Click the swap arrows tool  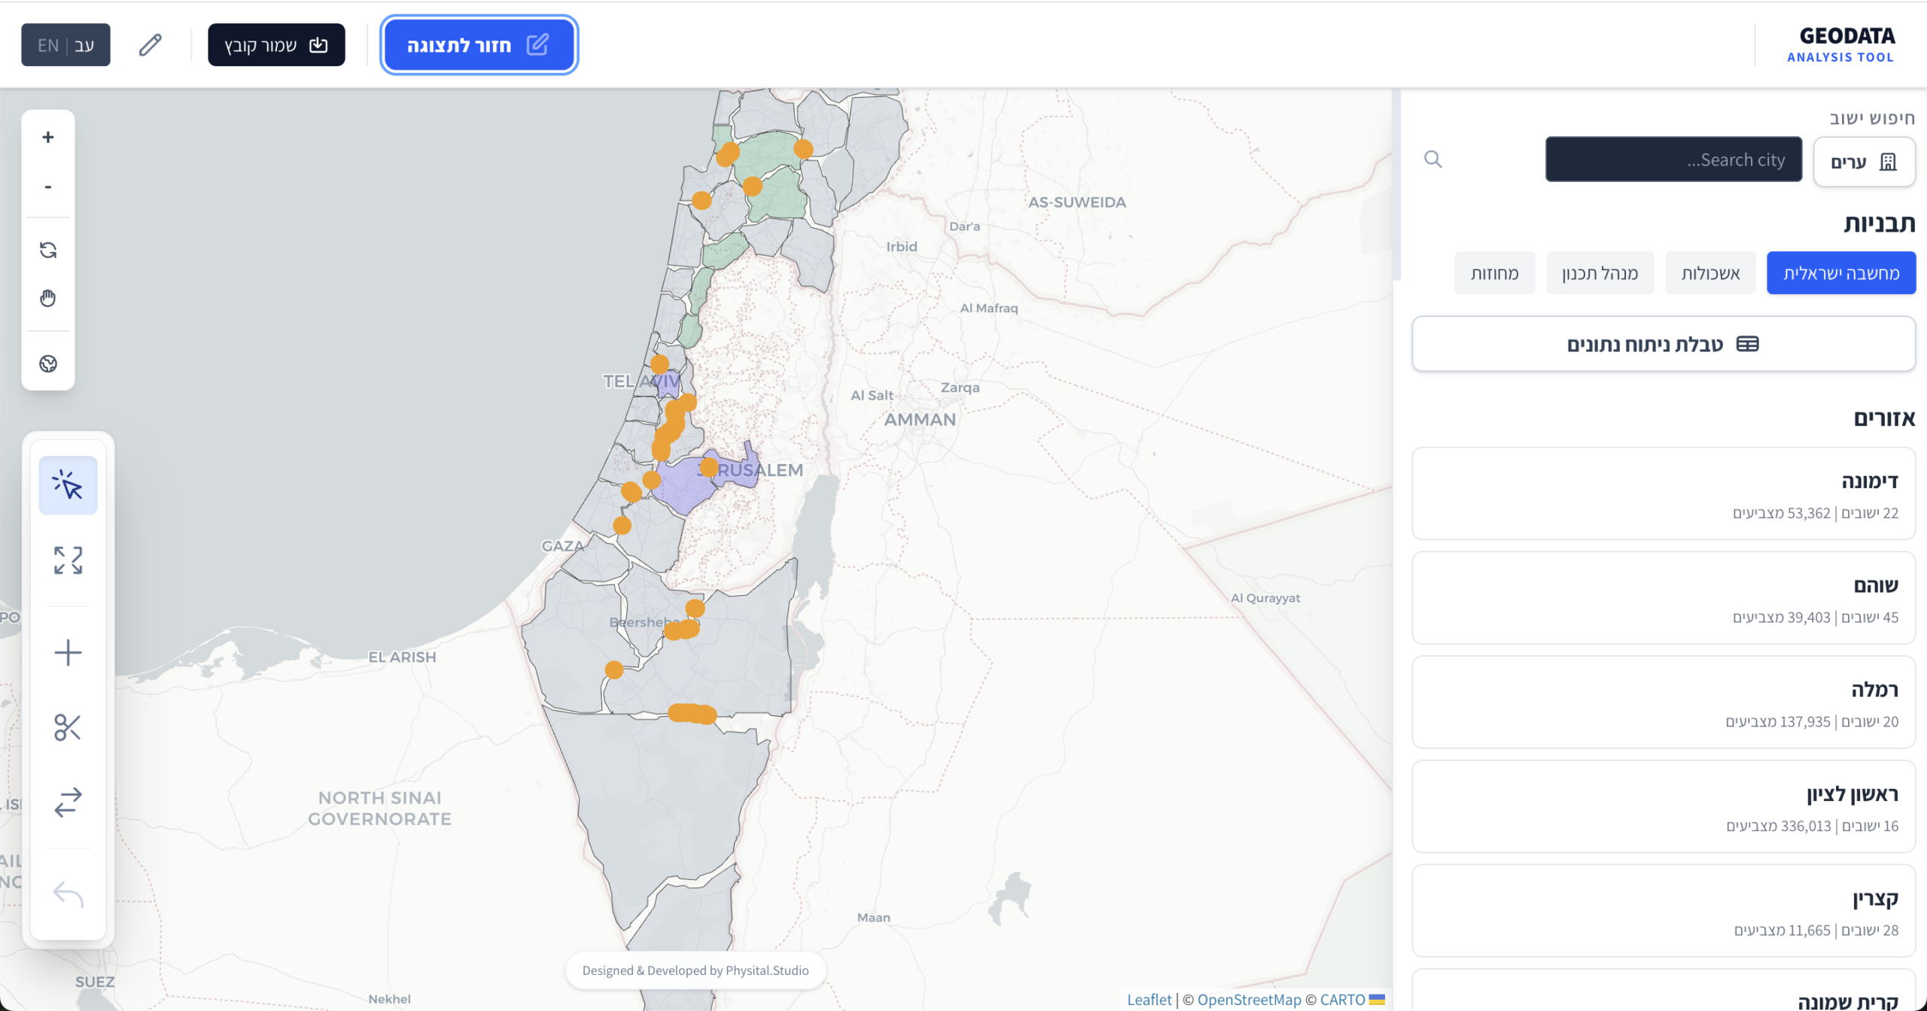(x=68, y=802)
